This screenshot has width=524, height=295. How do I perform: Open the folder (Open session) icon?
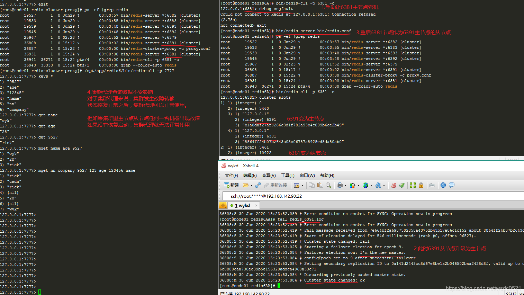pyautogui.click(x=246, y=185)
